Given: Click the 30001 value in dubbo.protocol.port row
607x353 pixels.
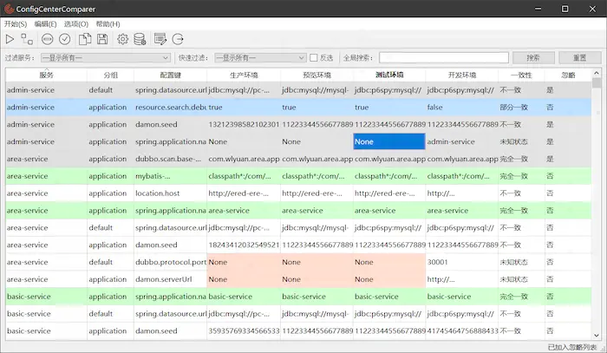Looking at the screenshot, I should coord(462,262).
